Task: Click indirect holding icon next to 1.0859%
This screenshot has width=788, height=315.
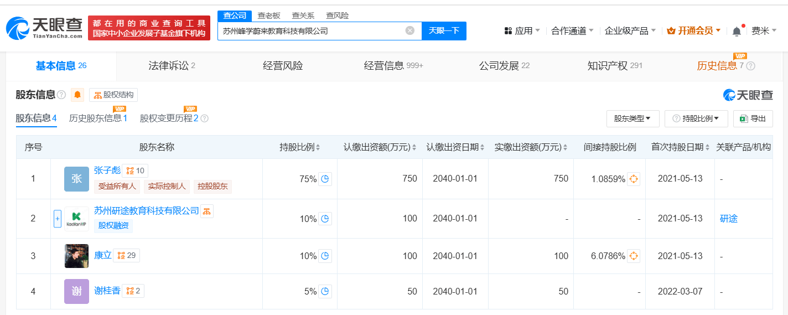Action: (634, 179)
